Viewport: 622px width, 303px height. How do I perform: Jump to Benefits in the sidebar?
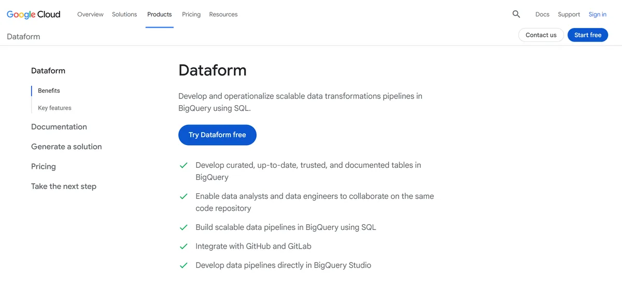tap(49, 91)
